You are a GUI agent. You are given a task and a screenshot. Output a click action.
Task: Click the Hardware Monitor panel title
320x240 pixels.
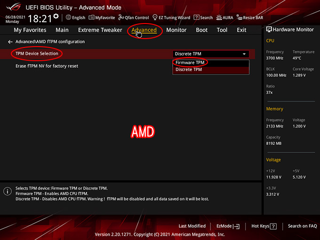(290, 30)
